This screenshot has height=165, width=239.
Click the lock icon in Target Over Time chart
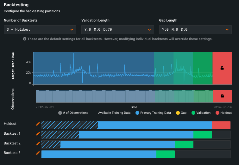click(x=222, y=68)
